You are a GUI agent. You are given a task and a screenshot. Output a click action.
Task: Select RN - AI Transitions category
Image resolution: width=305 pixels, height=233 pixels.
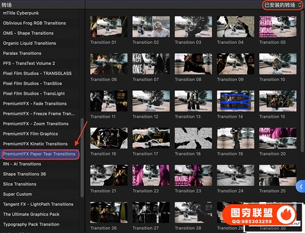point(22,164)
